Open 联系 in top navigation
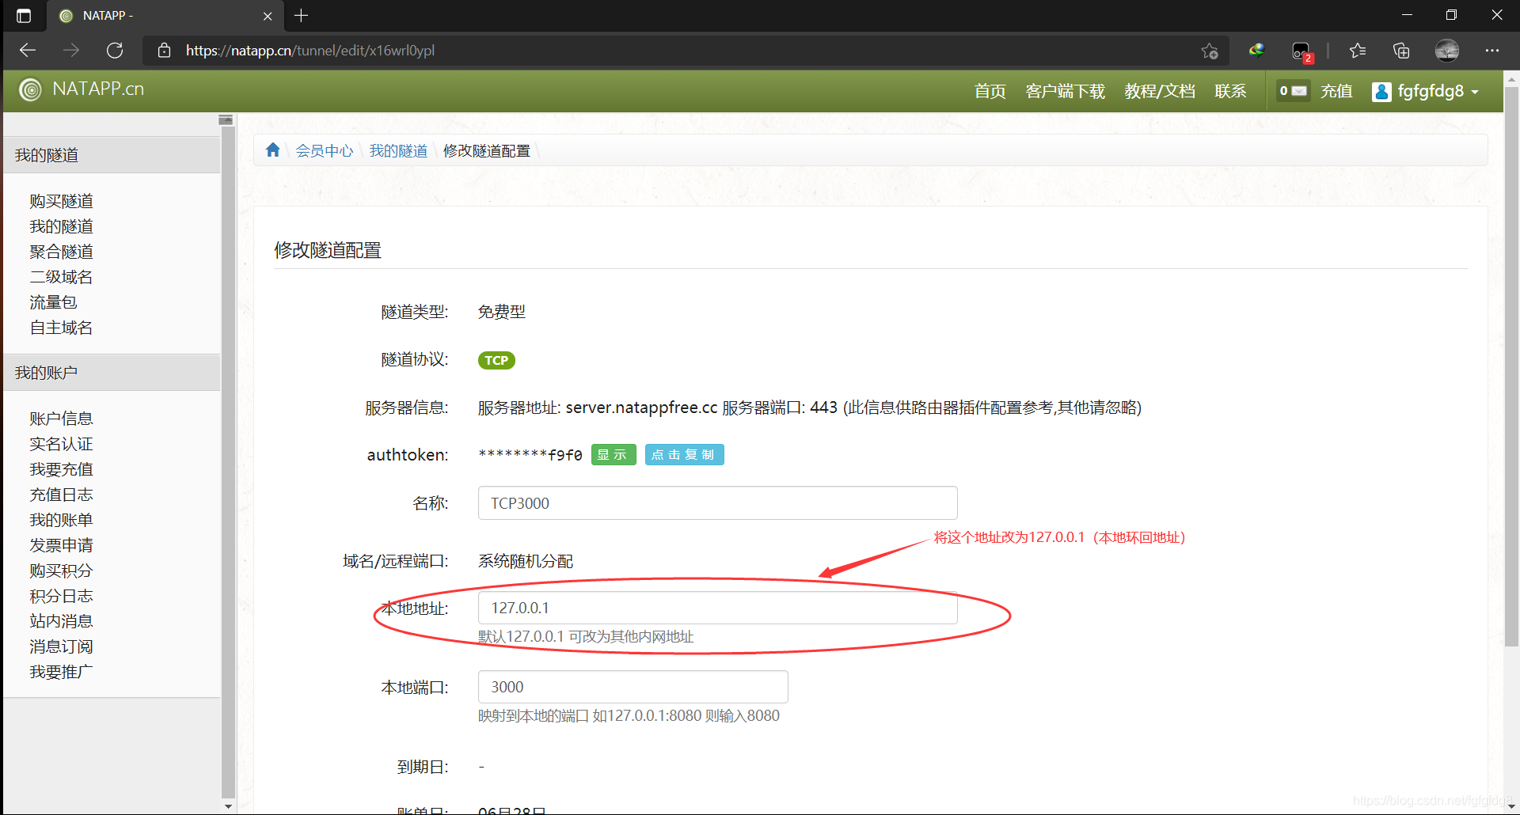The width and height of the screenshot is (1520, 815). (x=1230, y=92)
